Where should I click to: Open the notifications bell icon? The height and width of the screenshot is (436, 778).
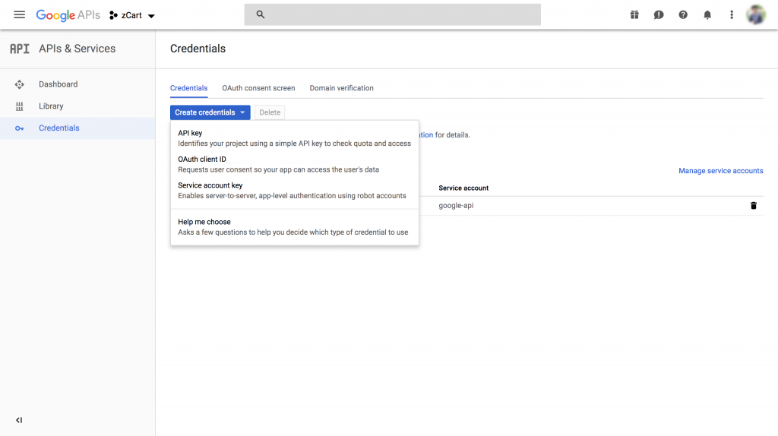707,15
